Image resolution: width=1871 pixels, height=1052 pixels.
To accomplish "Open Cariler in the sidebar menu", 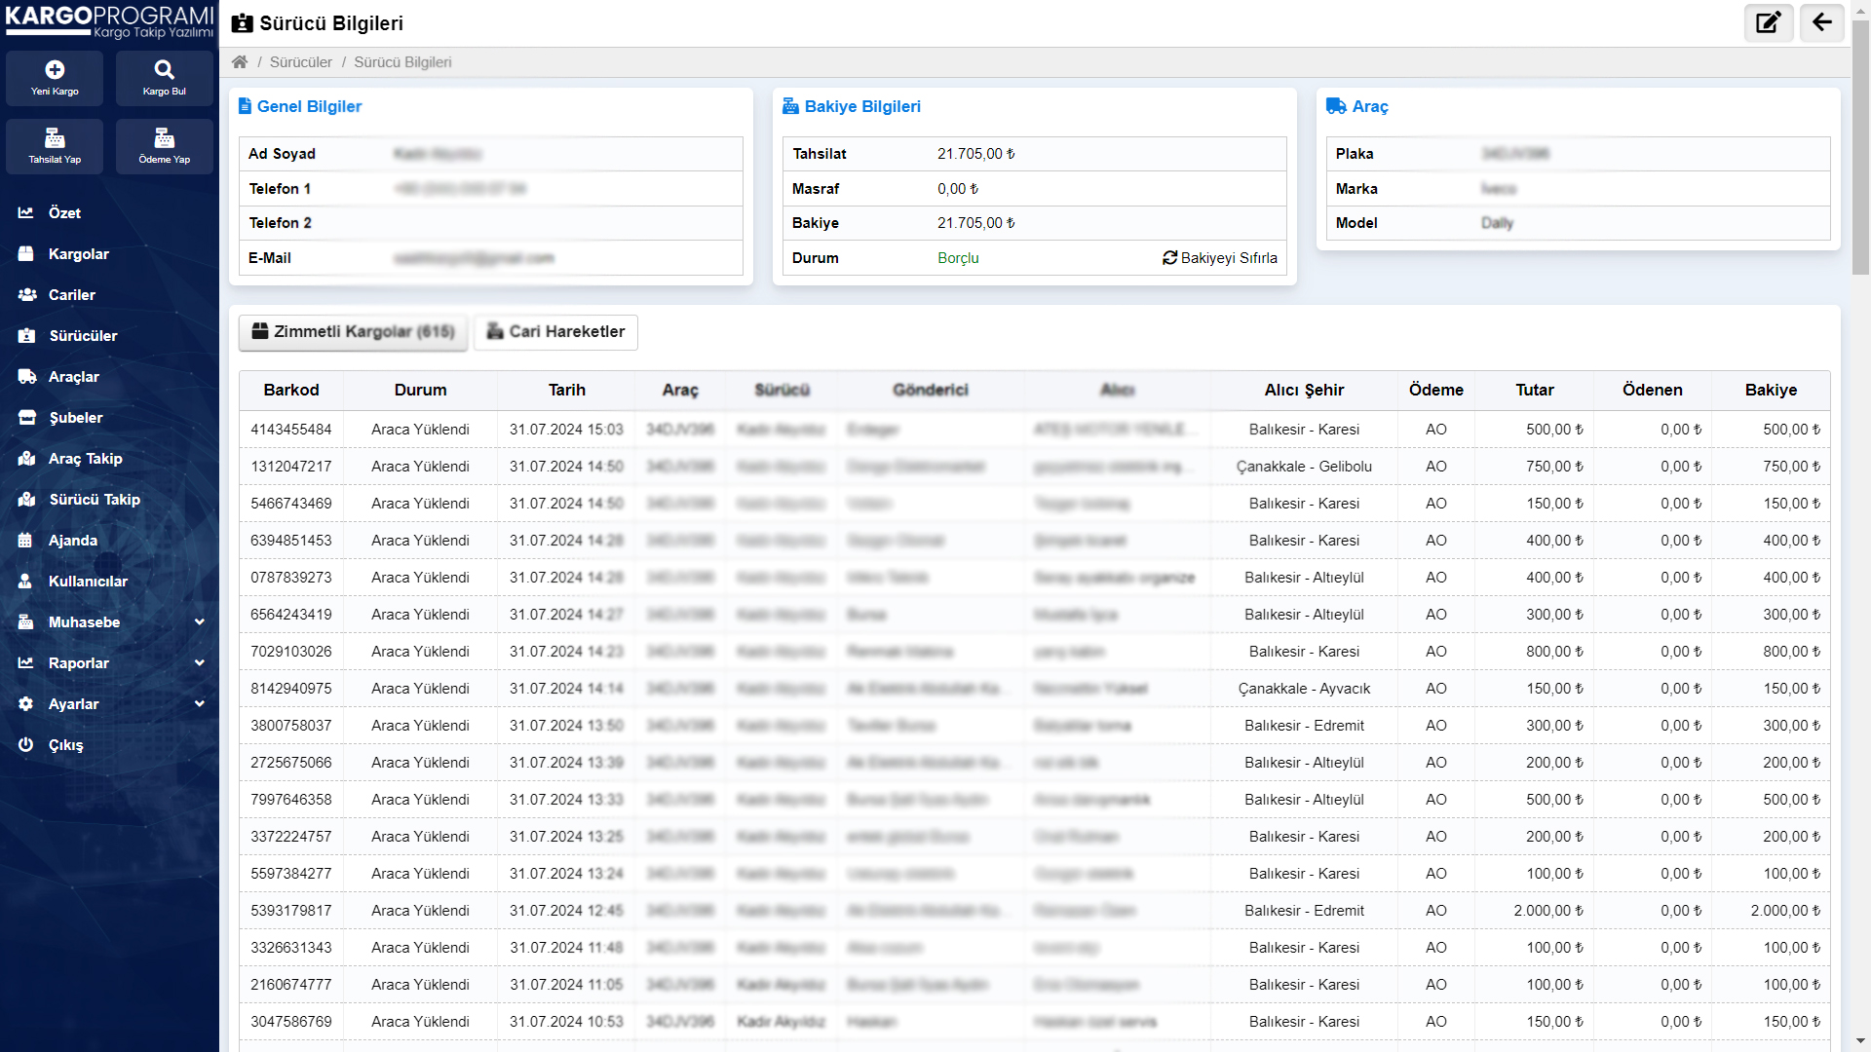I will coord(72,294).
